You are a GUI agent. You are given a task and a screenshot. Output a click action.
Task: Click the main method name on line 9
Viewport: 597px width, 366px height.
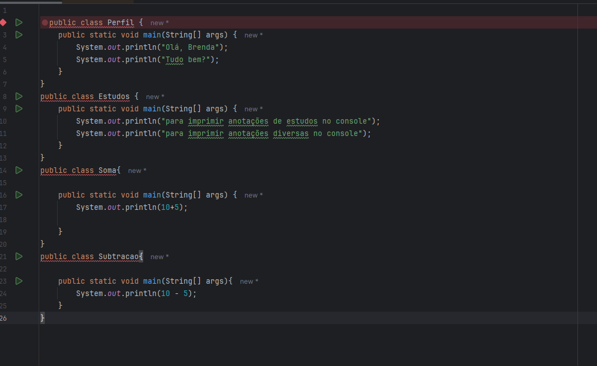point(152,109)
